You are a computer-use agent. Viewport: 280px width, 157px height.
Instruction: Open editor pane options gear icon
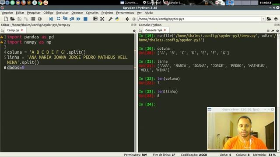pos(134,31)
